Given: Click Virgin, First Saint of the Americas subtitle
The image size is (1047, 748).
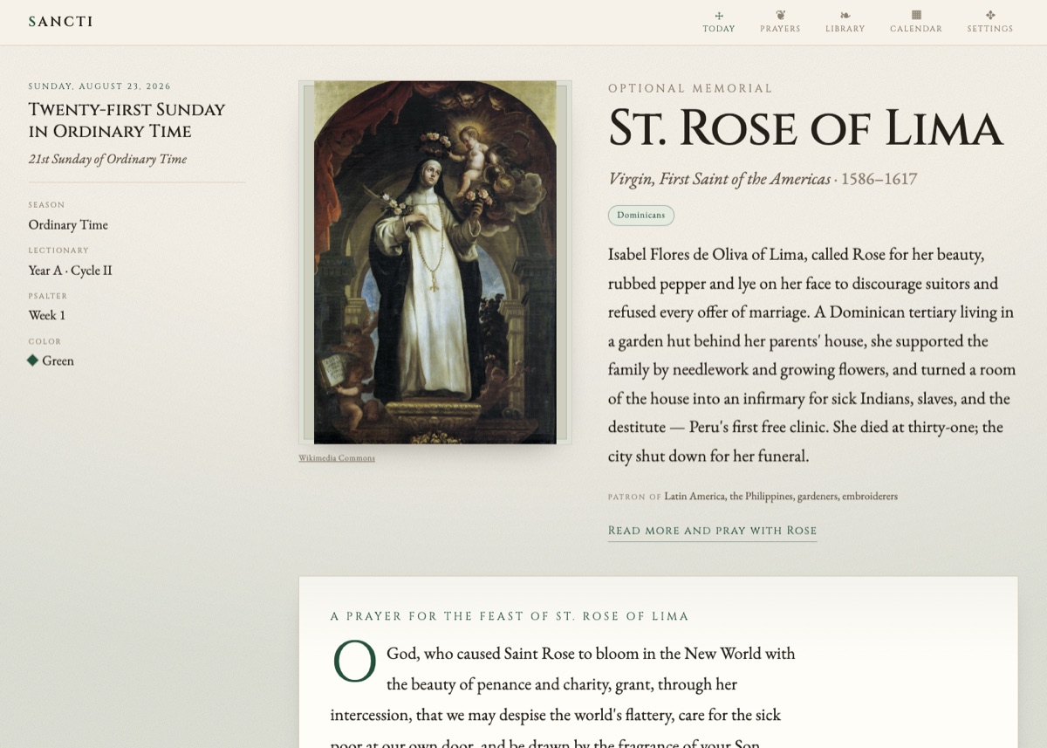Looking at the screenshot, I should click(719, 180).
